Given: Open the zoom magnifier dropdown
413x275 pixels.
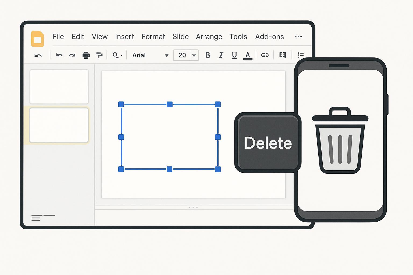Looking at the screenshot, I should coord(117,55).
